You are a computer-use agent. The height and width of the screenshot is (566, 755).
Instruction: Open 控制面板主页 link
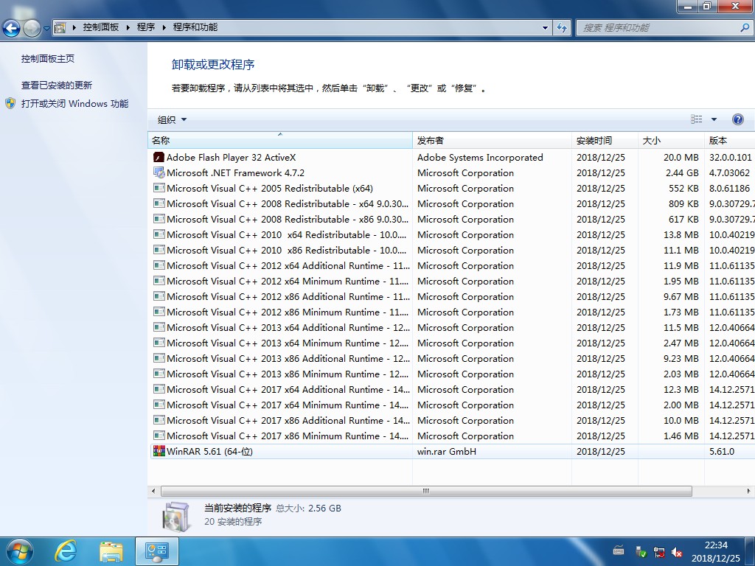48,58
